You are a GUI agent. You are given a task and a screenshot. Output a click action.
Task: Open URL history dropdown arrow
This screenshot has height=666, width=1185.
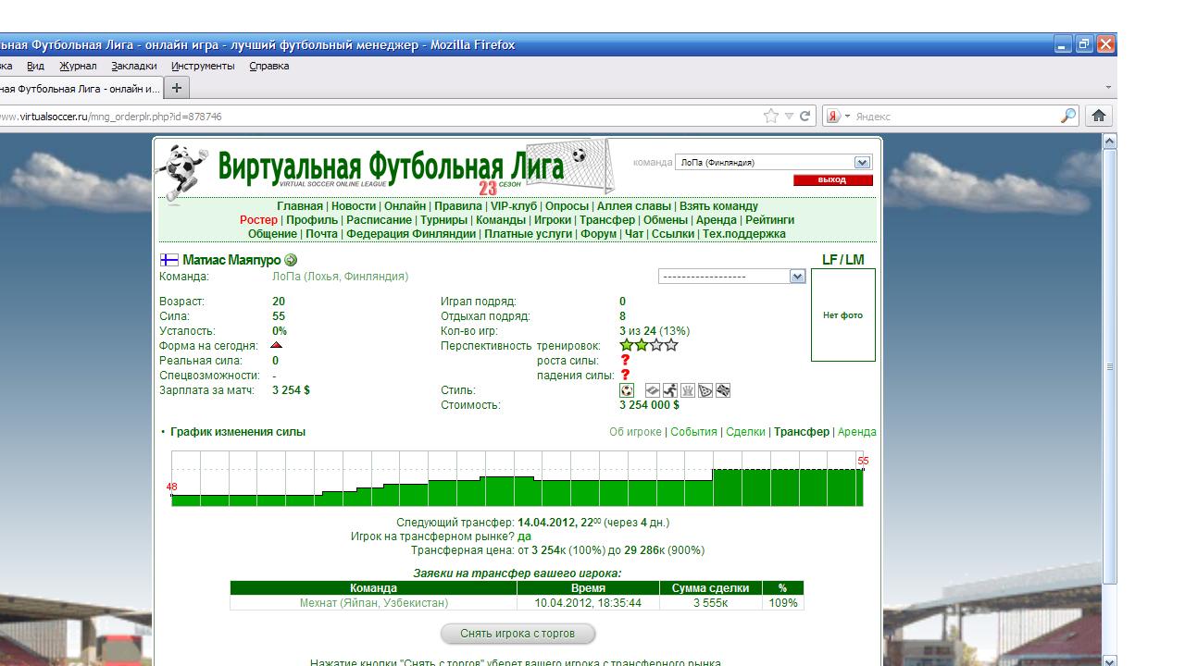(789, 117)
